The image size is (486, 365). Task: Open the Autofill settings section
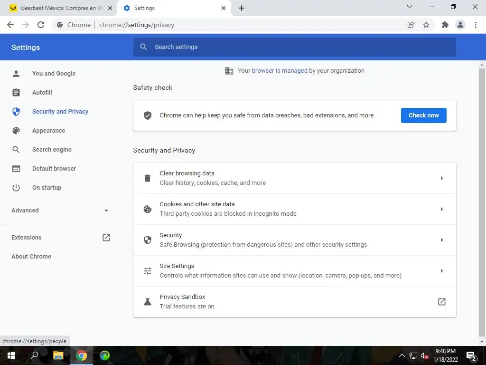click(42, 93)
